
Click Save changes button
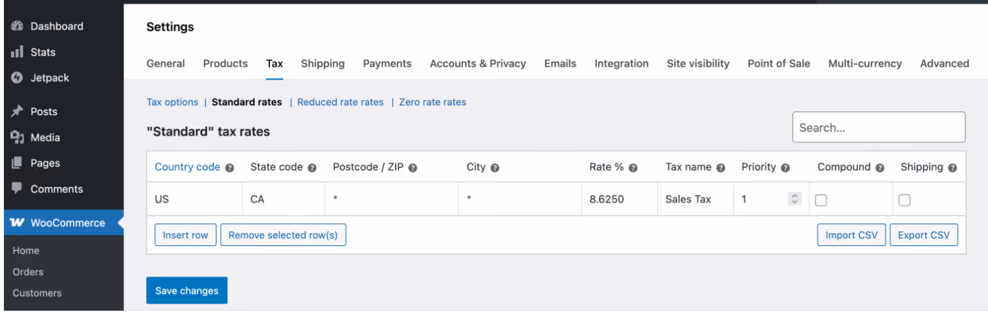pos(187,291)
